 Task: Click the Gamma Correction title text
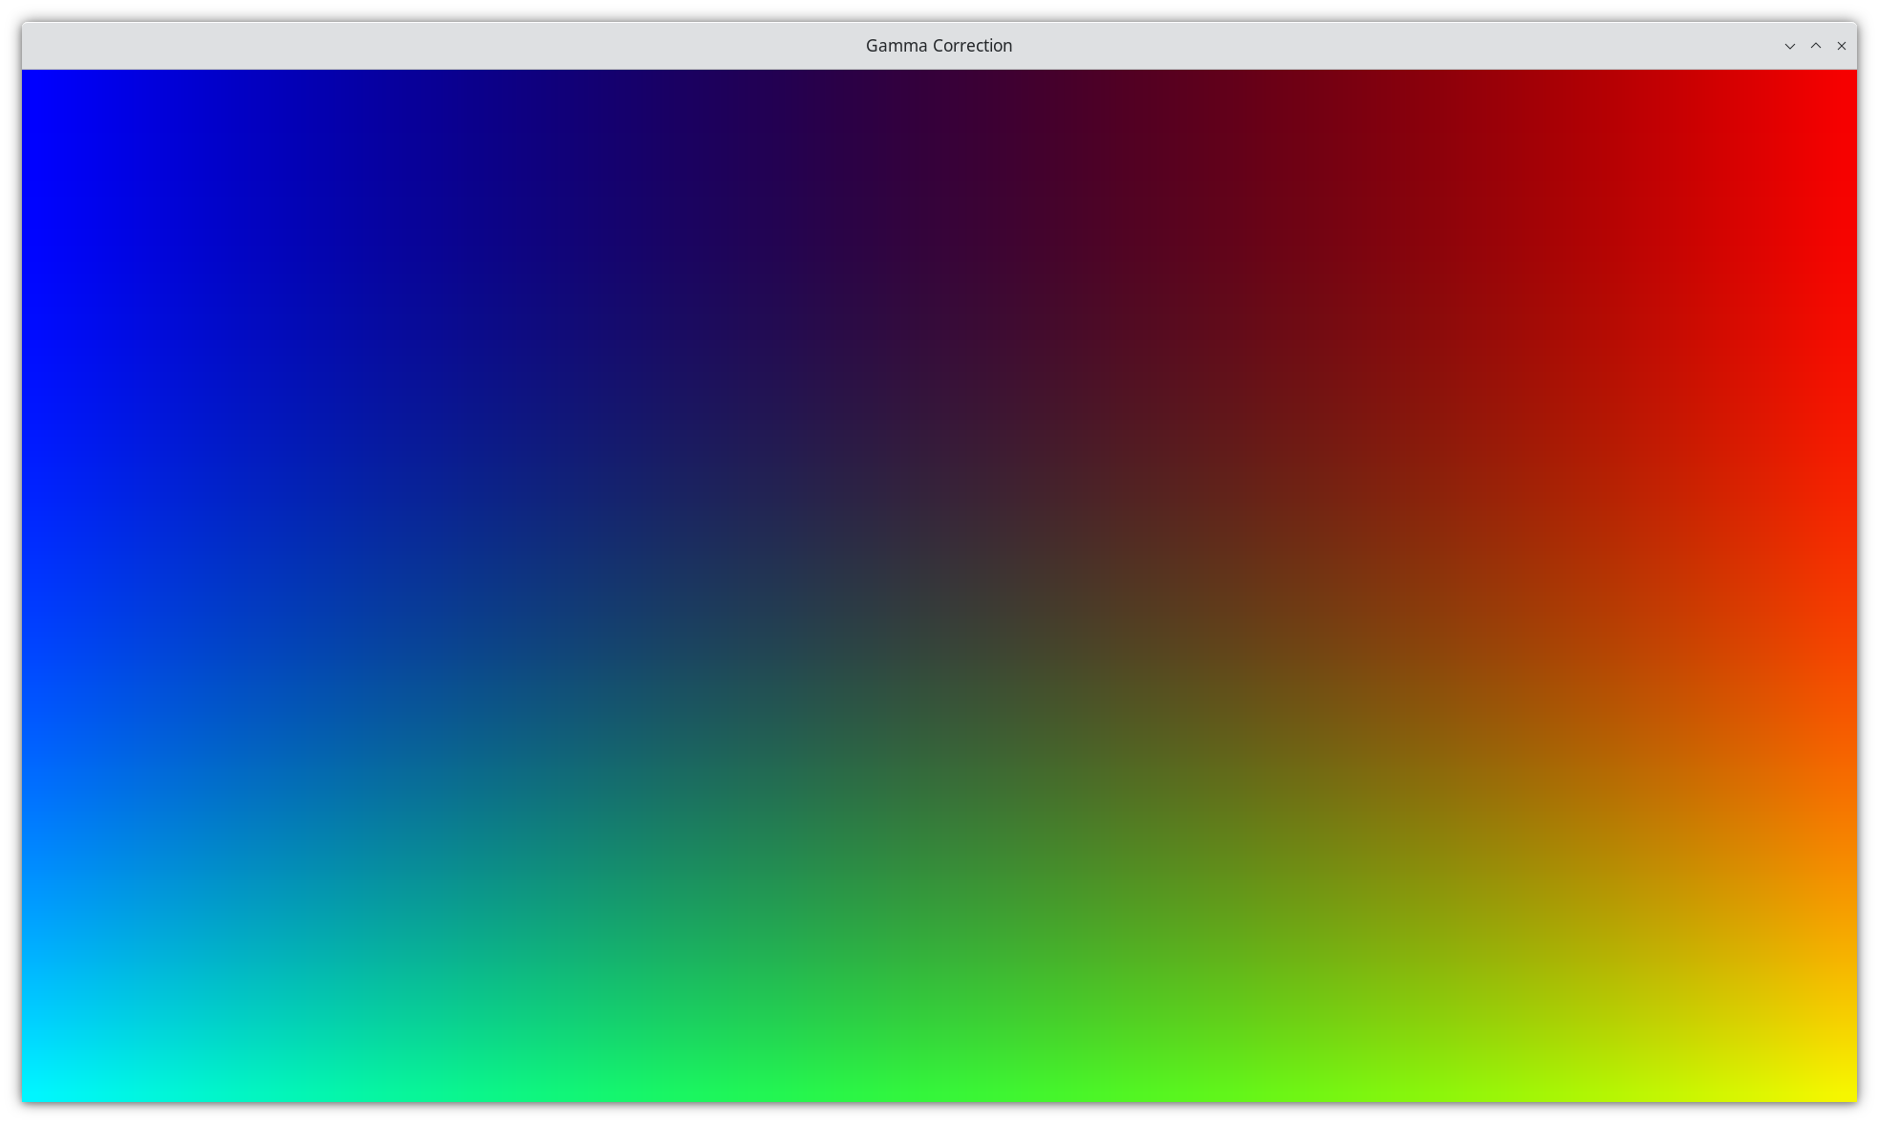click(938, 46)
